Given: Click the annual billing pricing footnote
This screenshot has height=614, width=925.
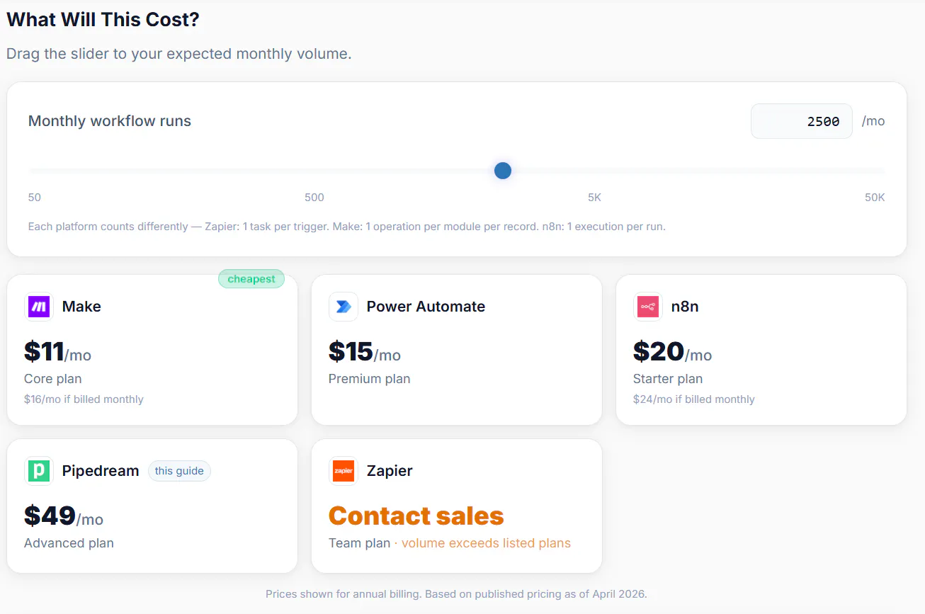Looking at the screenshot, I should pyautogui.click(x=456, y=594).
